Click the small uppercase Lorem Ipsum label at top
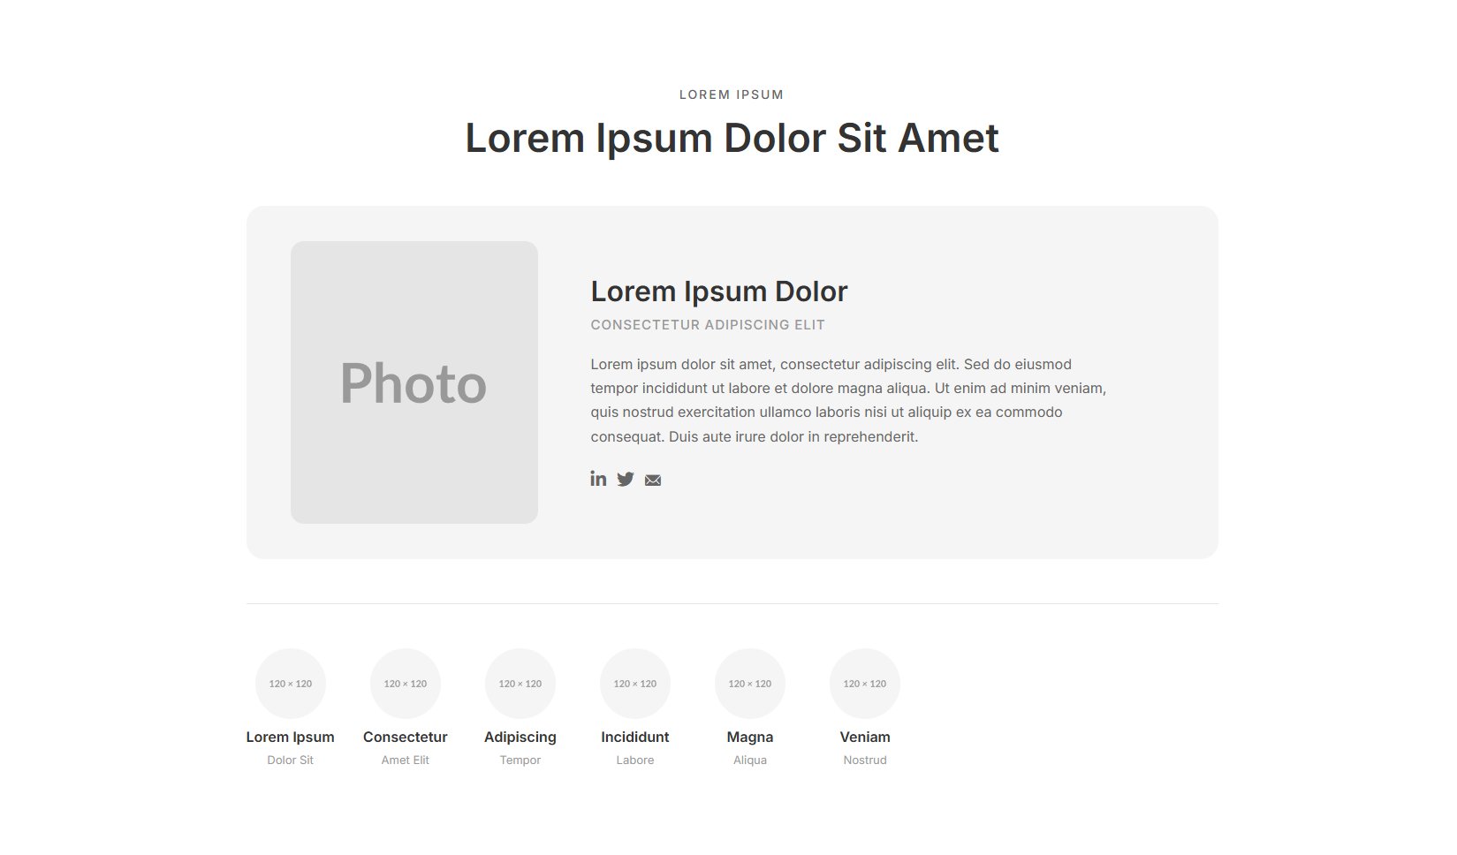The image size is (1457, 855). click(731, 95)
